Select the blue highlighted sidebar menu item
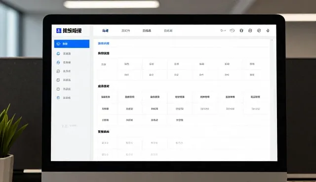Image resolution: width=316 pixels, height=182 pixels. pos(72,44)
